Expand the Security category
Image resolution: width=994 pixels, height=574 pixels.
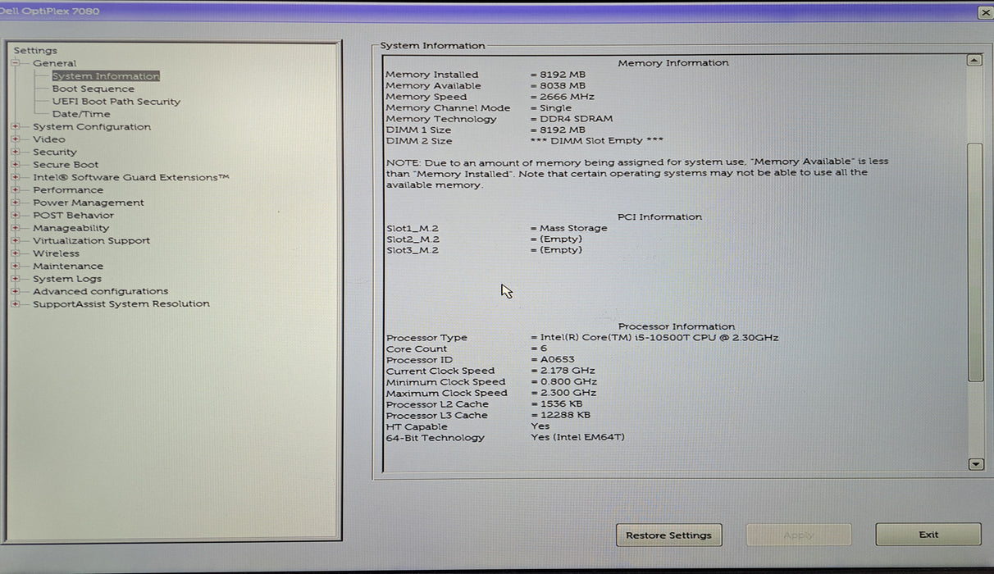(x=14, y=152)
